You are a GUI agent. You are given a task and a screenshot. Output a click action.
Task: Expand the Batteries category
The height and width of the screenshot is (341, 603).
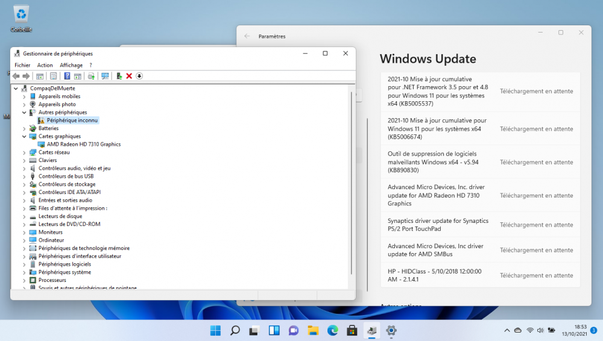[24, 128]
